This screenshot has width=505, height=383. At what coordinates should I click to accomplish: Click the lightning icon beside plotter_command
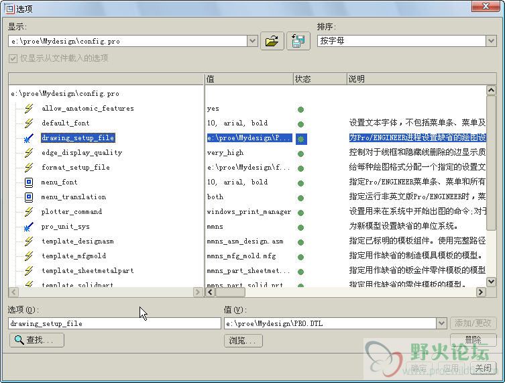[29, 212]
